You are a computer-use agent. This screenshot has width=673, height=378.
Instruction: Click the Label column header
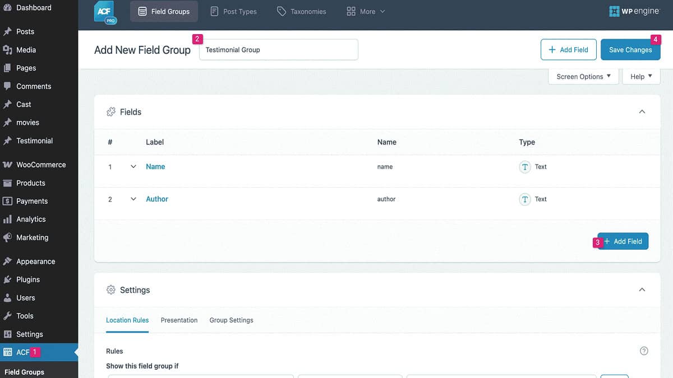tap(155, 142)
